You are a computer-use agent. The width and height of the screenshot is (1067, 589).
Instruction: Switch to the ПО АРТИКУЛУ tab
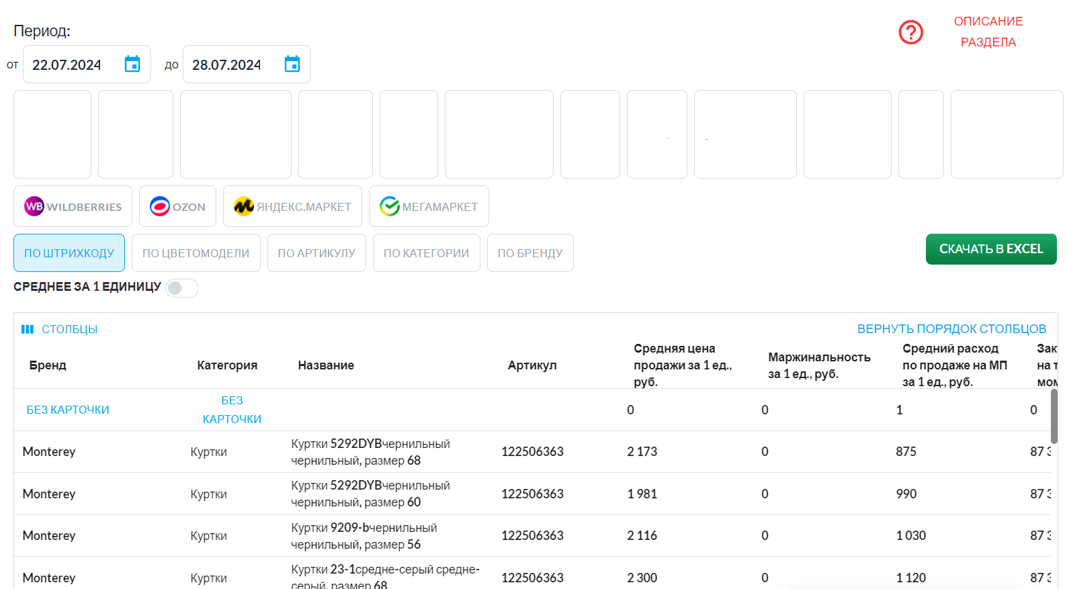[x=316, y=253]
